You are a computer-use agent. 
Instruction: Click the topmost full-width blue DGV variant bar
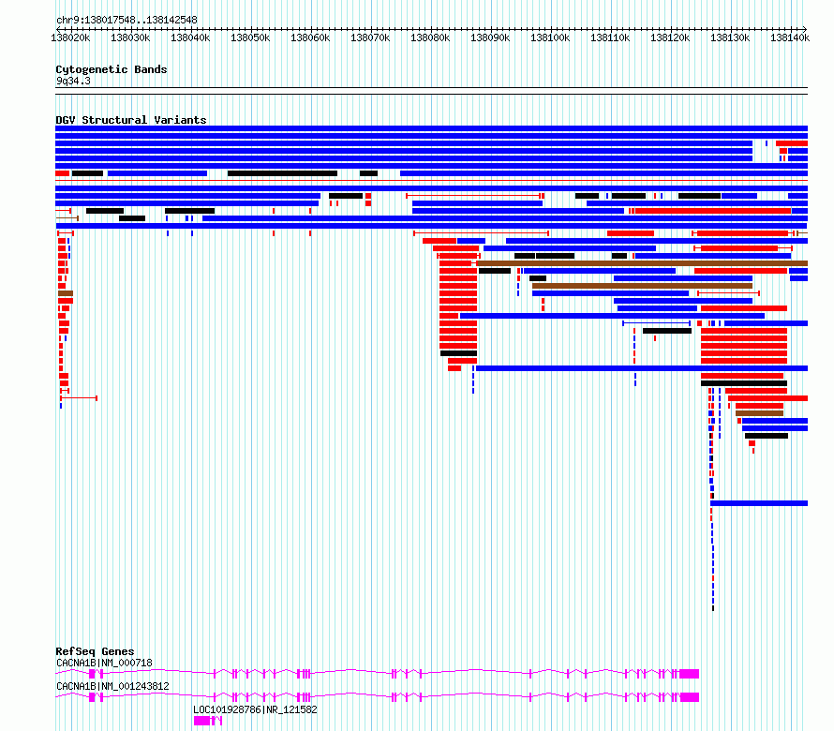click(431, 128)
